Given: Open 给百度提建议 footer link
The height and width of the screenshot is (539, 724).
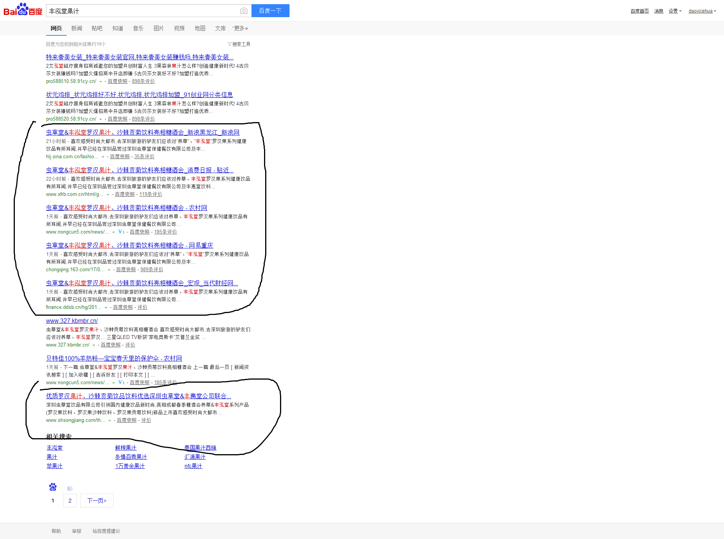Looking at the screenshot, I should [x=107, y=531].
